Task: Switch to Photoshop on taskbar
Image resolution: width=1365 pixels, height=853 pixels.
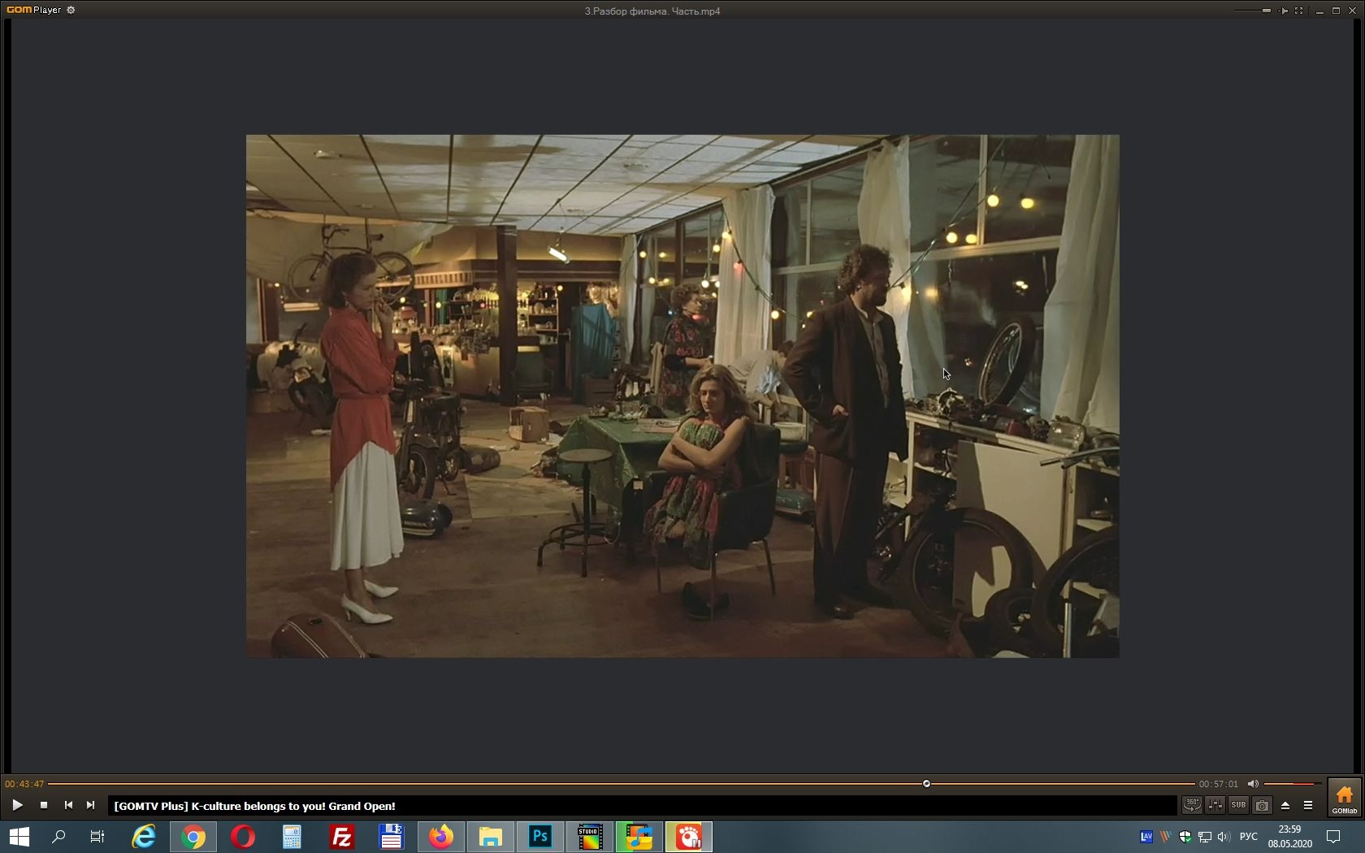Action: (x=540, y=837)
